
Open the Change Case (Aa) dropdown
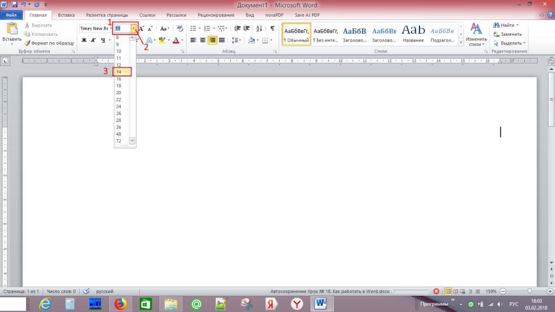click(165, 29)
